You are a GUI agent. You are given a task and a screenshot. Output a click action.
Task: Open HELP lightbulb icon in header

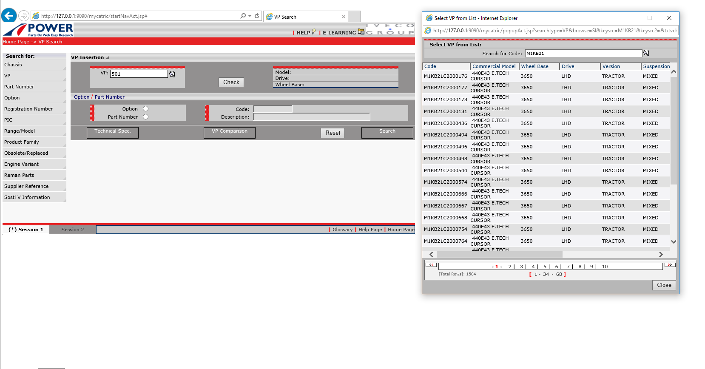point(314,31)
